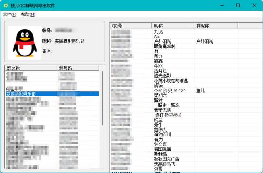
Task: Select member 纳兰
Action: (158, 120)
